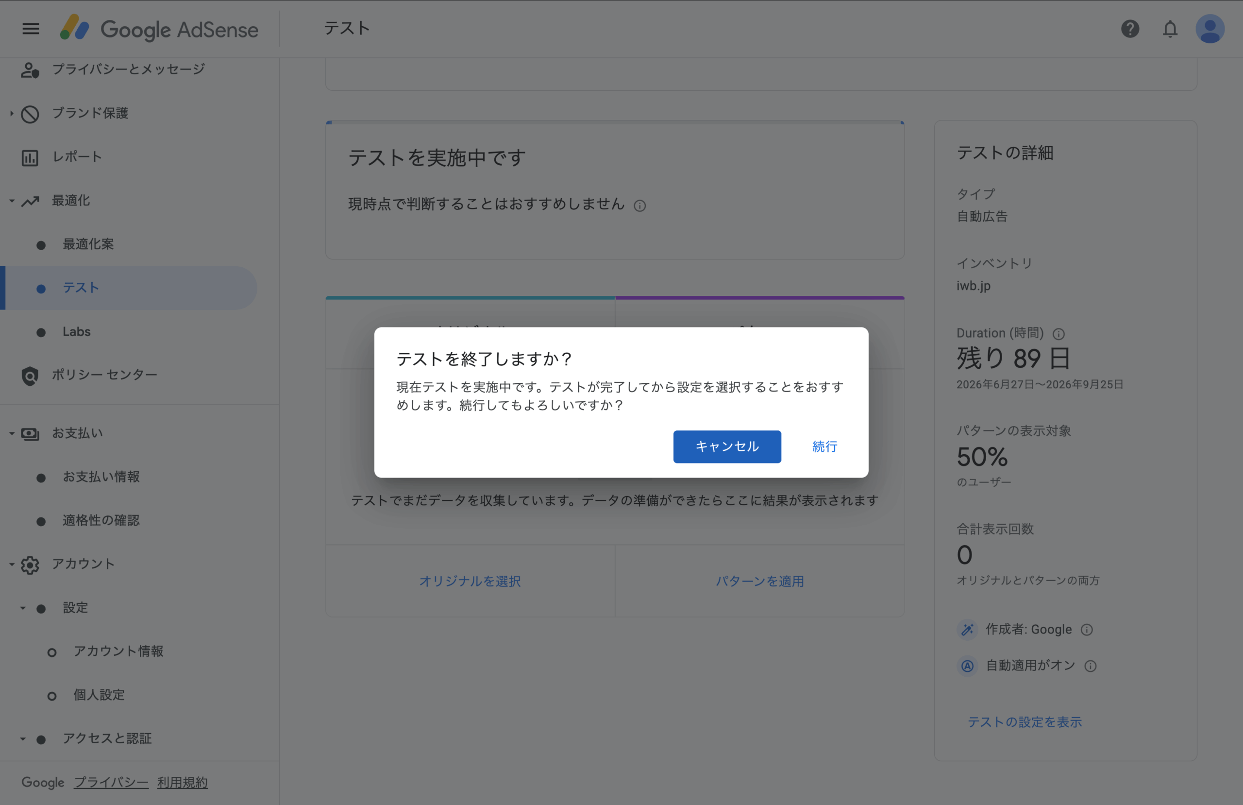Click オリジナルを選択
Screen dimensions: 1243x805
[470, 582]
